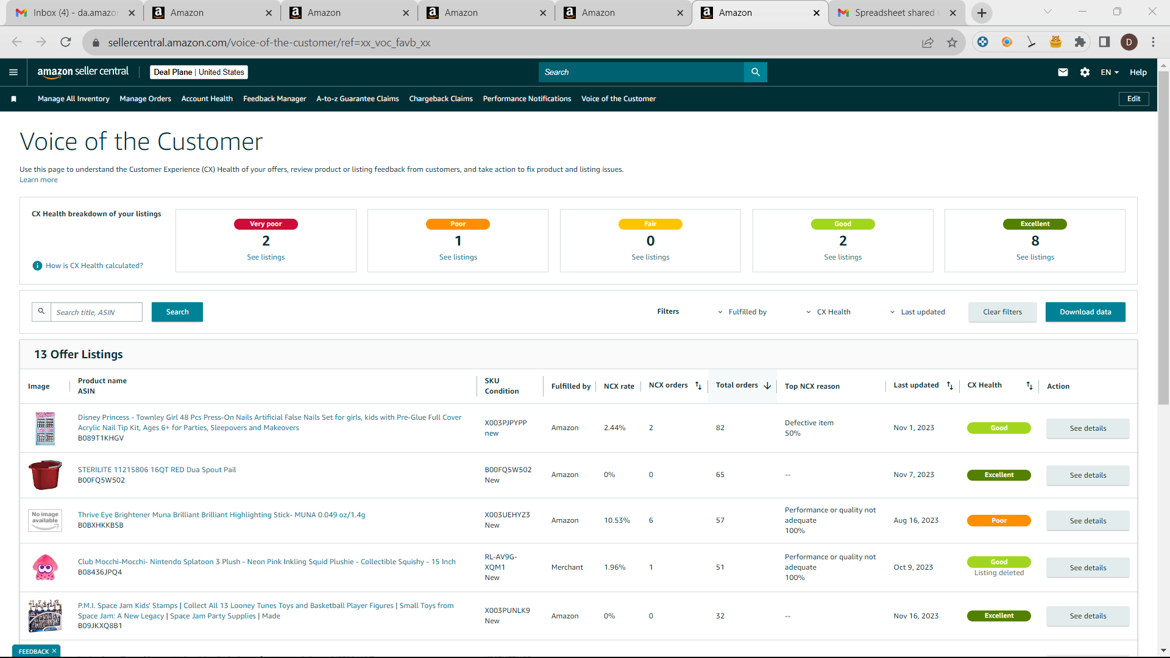This screenshot has width=1170, height=658.
Task: Open the settings gear icon
Action: 1085,72
